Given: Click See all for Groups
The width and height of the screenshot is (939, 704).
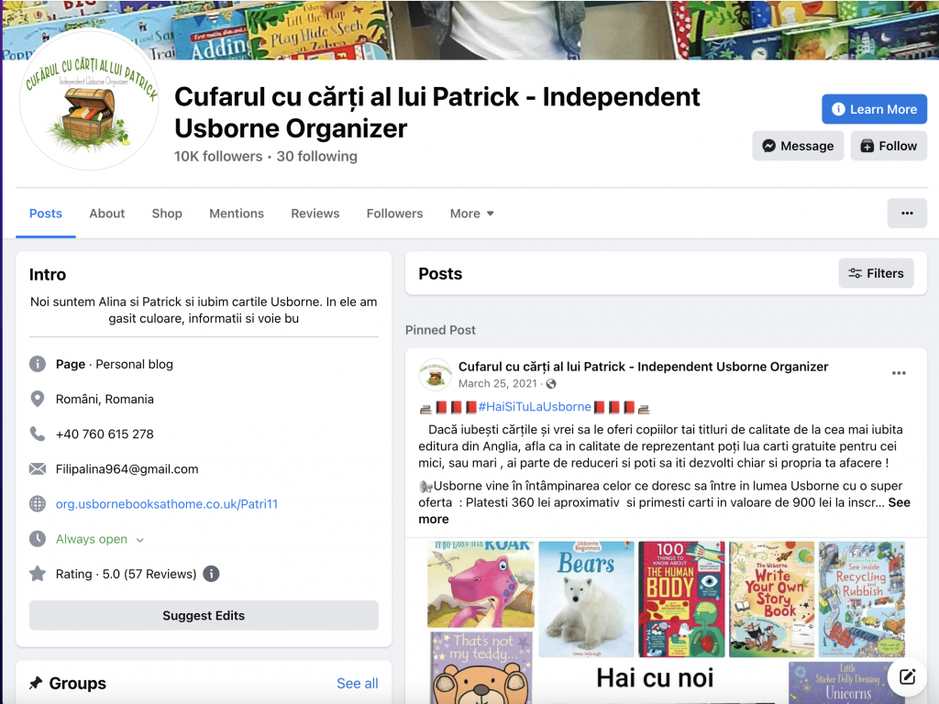Looking at the screenshot, I should pos(358,683).
